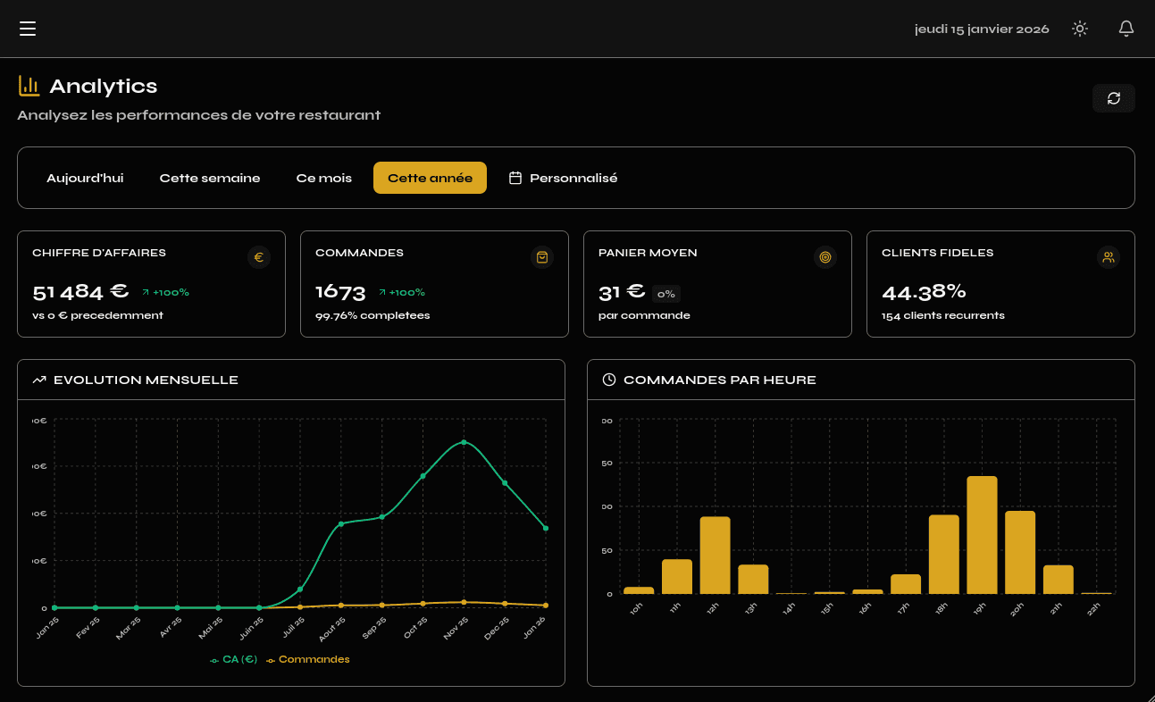Click the people icon on Clients Fidèles card
Screen dimensions: 1155x702
(x=1108, y=256)
